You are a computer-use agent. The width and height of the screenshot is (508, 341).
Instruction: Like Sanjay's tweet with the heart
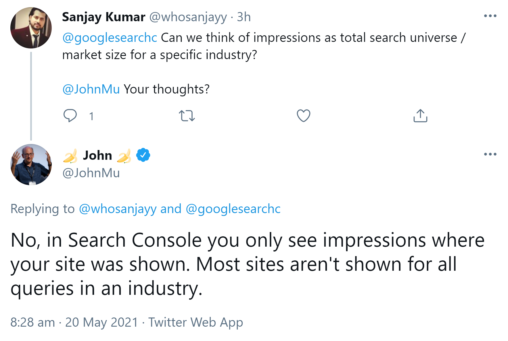tap(303, 116)
